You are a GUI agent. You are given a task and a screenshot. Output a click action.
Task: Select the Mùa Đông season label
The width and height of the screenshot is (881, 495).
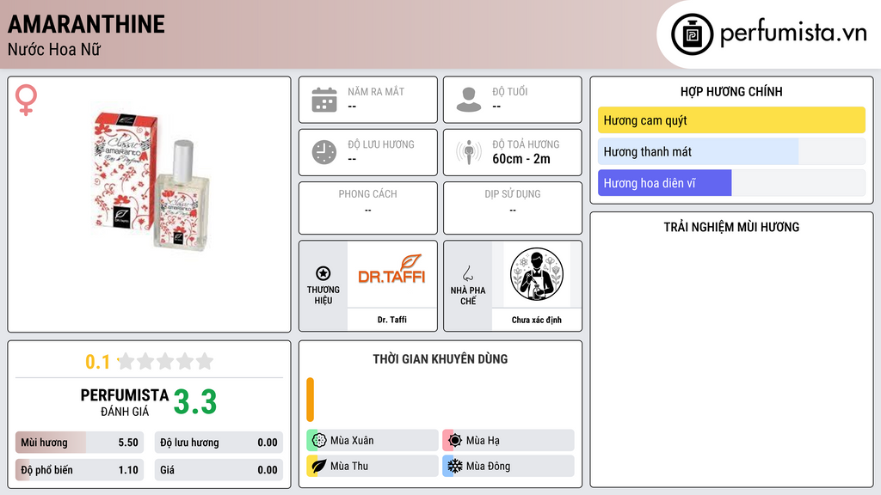pos(489,466)
